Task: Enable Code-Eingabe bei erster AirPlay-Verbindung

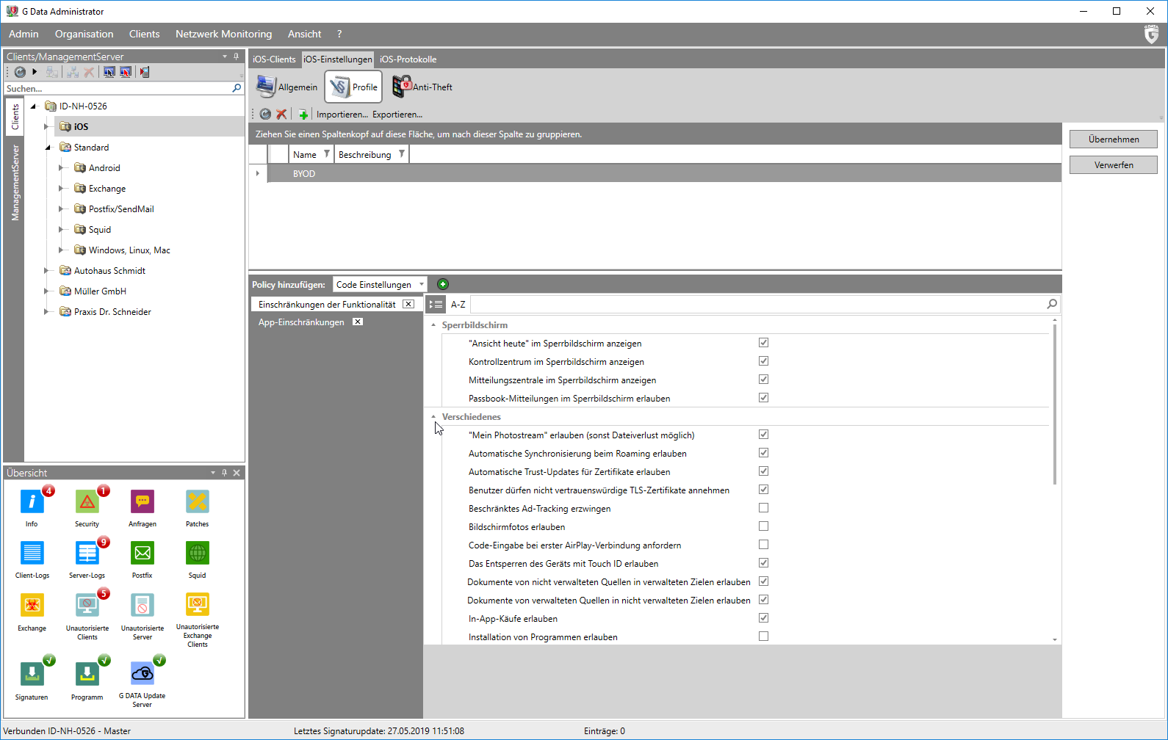Action: coord(763,545)
